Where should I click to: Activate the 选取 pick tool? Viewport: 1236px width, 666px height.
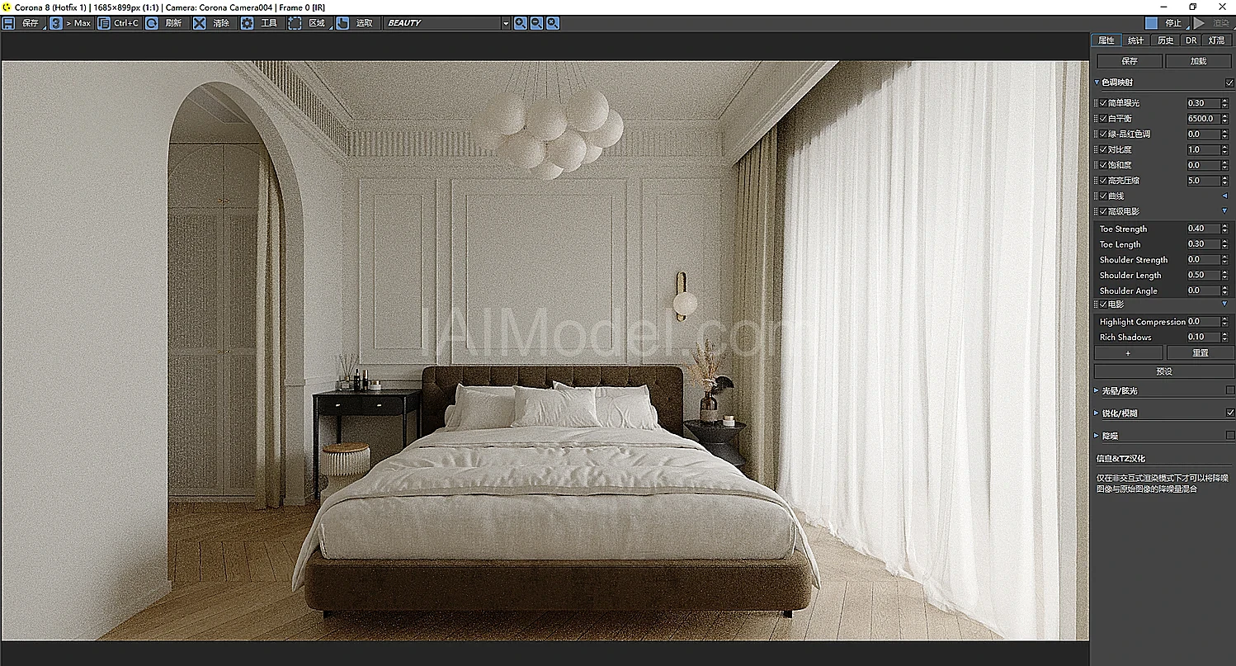click(356, 23)
